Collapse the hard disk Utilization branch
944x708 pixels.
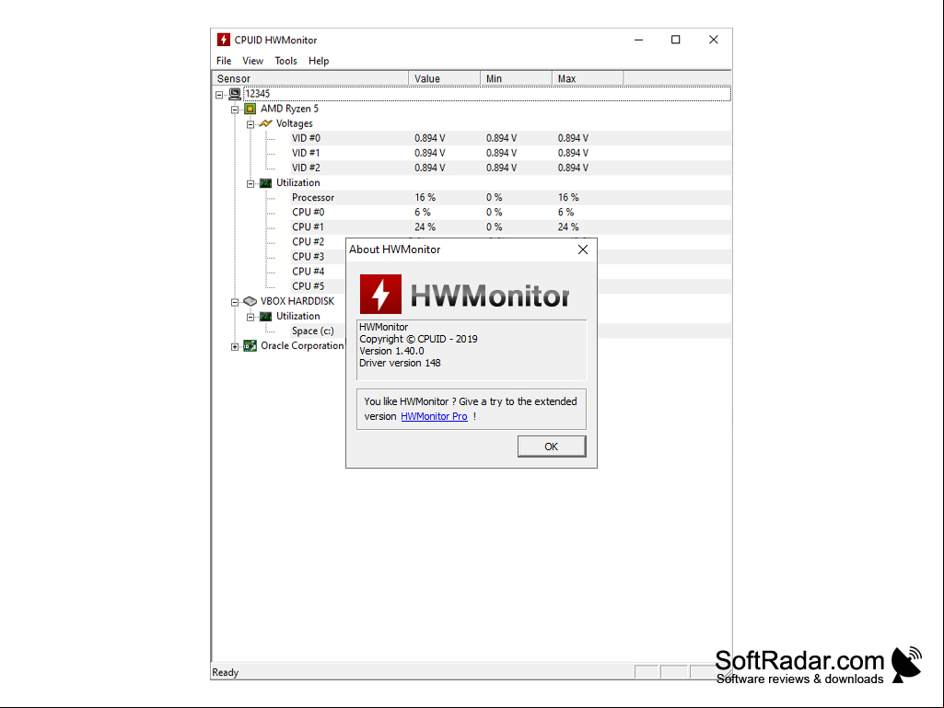tap(251, 317)
